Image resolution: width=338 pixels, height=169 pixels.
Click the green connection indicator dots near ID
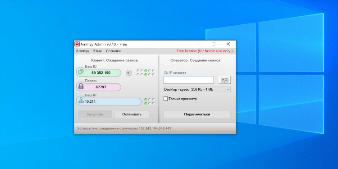(146, 73)
